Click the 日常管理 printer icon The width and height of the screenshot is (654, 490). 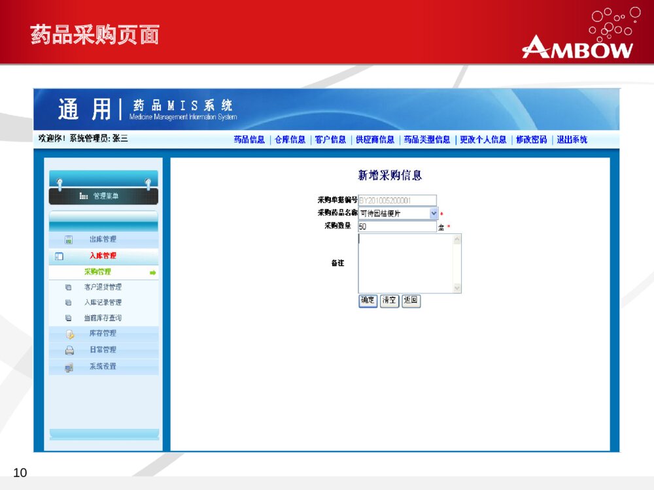point(70,350)
